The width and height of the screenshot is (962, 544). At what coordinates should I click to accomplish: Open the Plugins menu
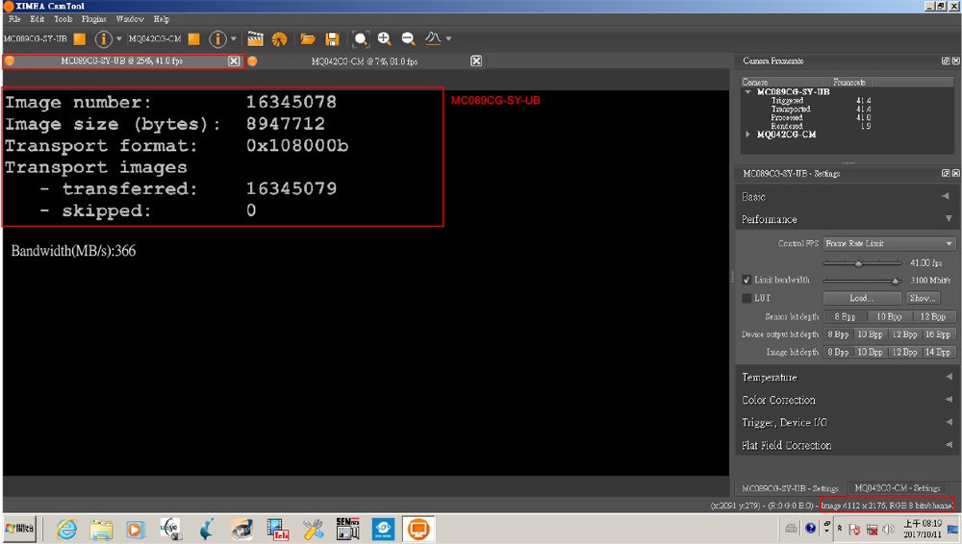pos(93,18)
